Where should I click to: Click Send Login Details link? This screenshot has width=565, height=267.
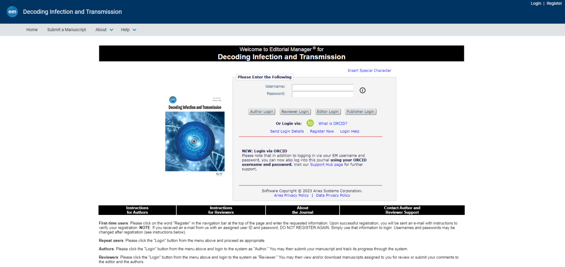[287, 131]
